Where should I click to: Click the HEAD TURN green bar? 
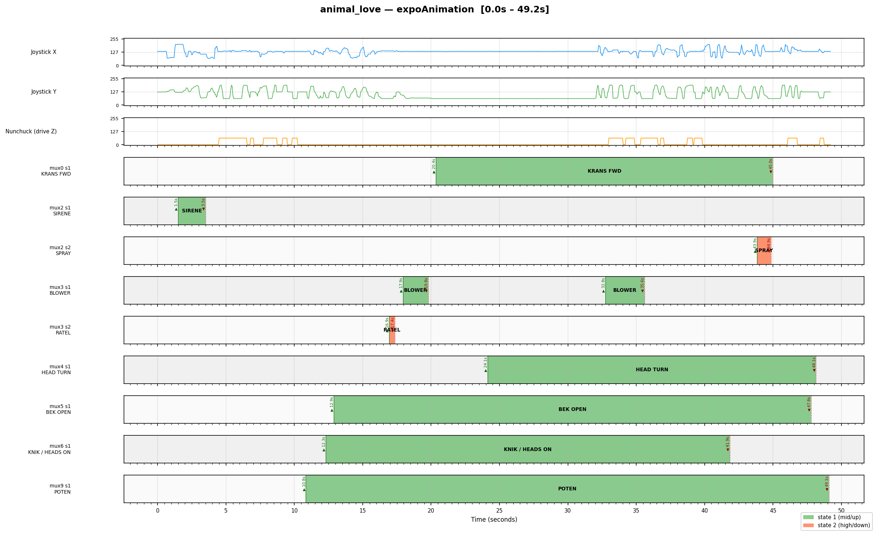[x=652, y=370]
